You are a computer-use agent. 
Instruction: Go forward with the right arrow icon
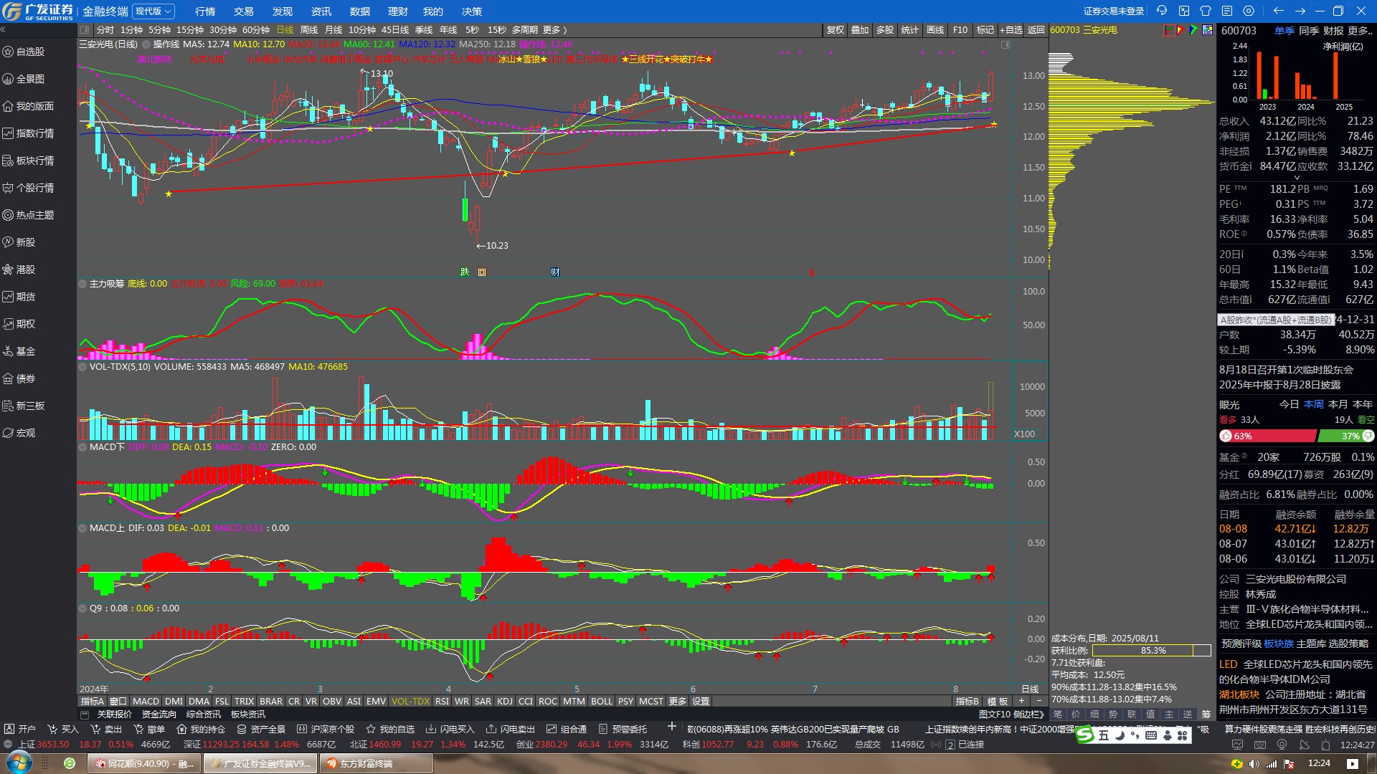pyautogui.click(x=1300, y=11)
